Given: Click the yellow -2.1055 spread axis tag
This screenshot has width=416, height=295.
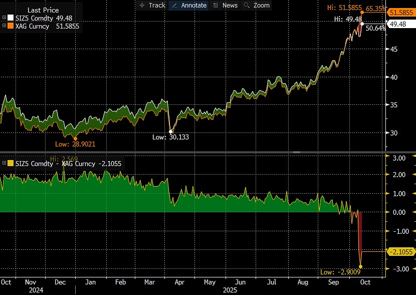Looking at the screenshot, I should click(x=401, y=251).
